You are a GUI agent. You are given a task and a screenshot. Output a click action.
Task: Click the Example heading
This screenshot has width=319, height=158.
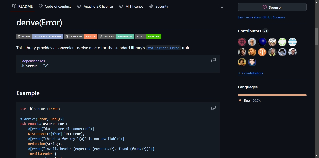[28, 93]
